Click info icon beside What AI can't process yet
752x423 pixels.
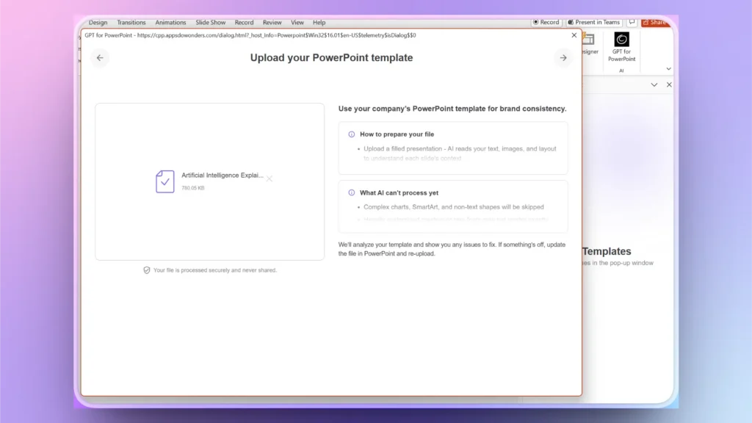pyautogui.click(x=352, y=193)
